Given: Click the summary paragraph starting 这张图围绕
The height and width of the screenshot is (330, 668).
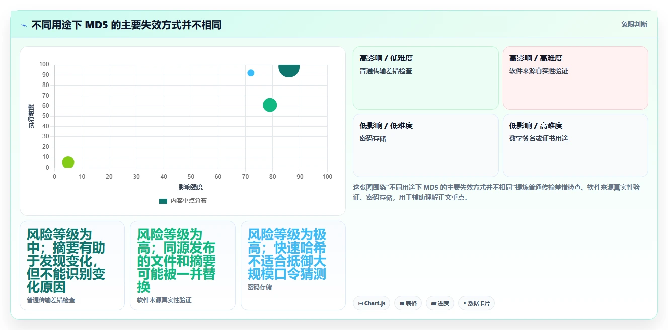Looking at the screenshot, I should pyautogui.click(x=496, y=193).
